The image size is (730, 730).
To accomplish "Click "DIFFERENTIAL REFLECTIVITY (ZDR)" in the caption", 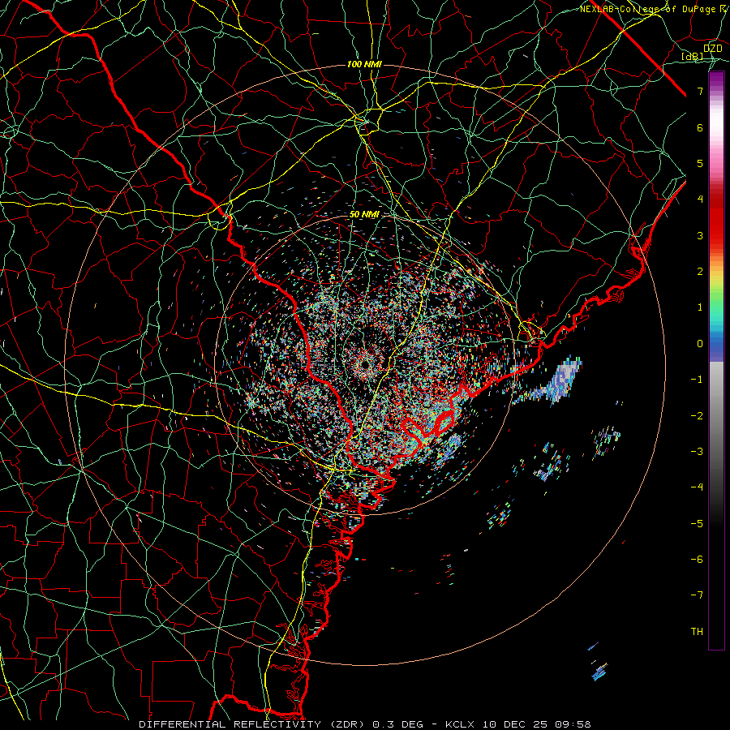I will tap(252, 724).
